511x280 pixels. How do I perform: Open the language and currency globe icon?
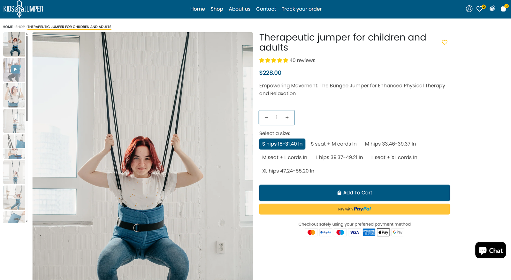[492, 9]
